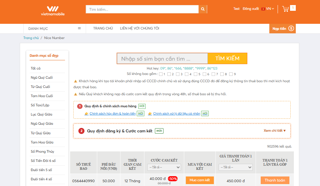Click the Trang chủ breadcrumb link
This screenshot has width=320, height=186.
[31, 38]
